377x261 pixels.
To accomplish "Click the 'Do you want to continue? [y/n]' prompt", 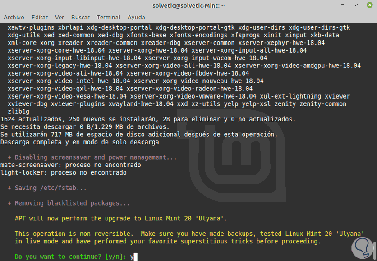I will (x=70, y=256).
